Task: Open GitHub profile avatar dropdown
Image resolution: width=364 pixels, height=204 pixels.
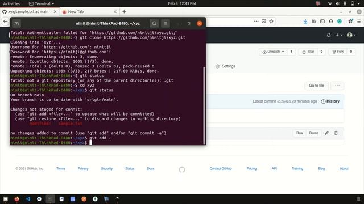Action: [351, 35]
